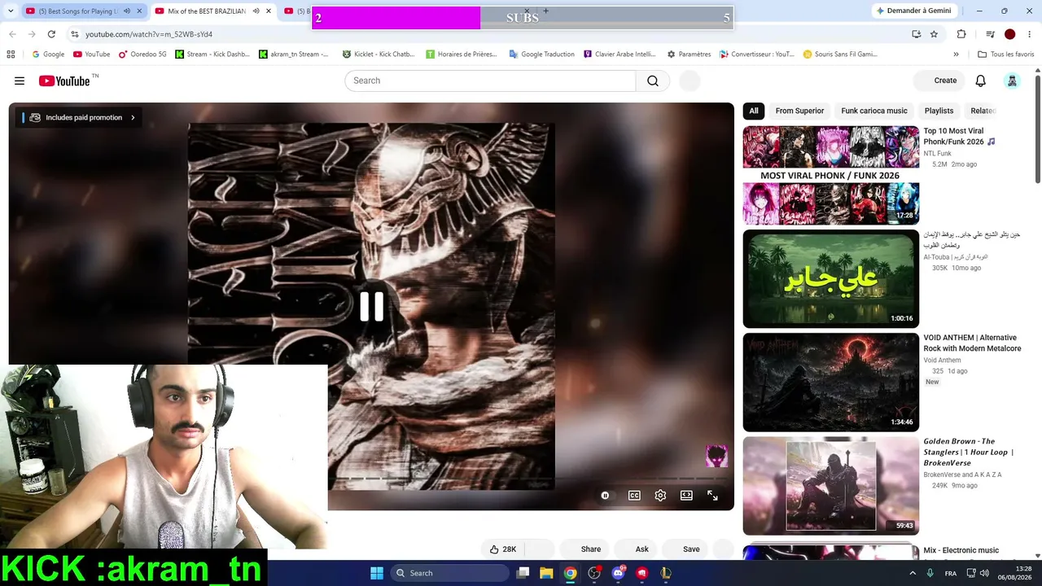
Task: Click the Ask button
Action: (x=637, y=549)
